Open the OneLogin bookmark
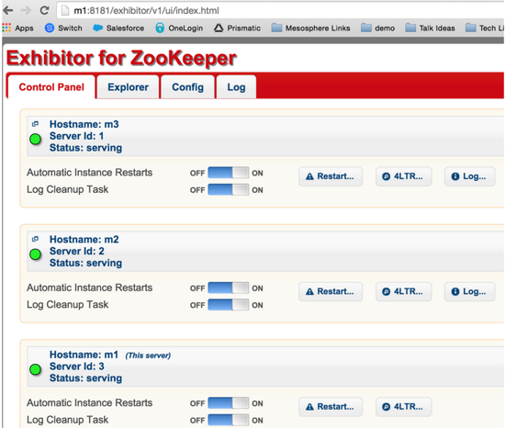 point(179,28)
